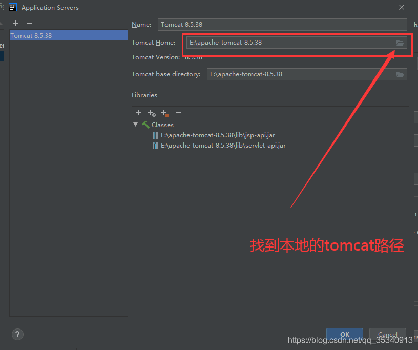Viewport: 418px width, 350px height.
Task: Open help with the question mark button
Action: tap(17, 334)
